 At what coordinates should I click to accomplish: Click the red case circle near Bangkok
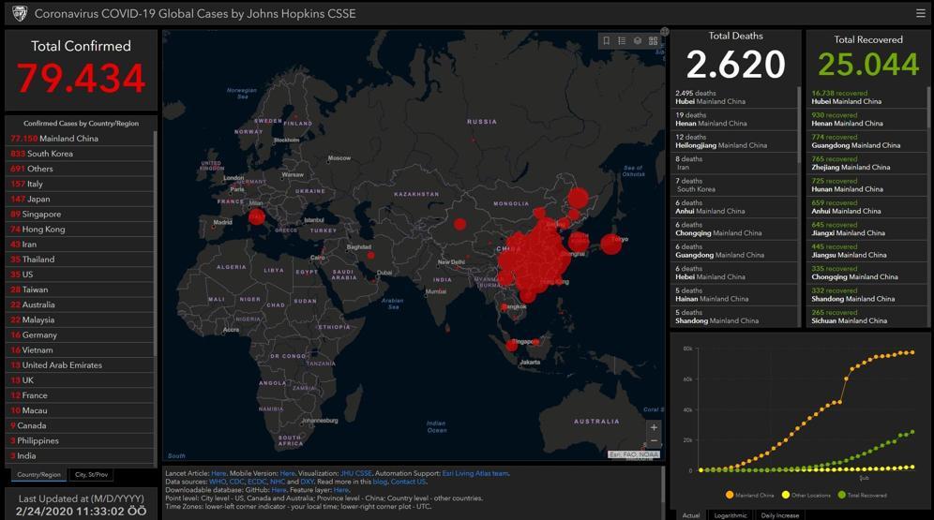click(504, 307)
